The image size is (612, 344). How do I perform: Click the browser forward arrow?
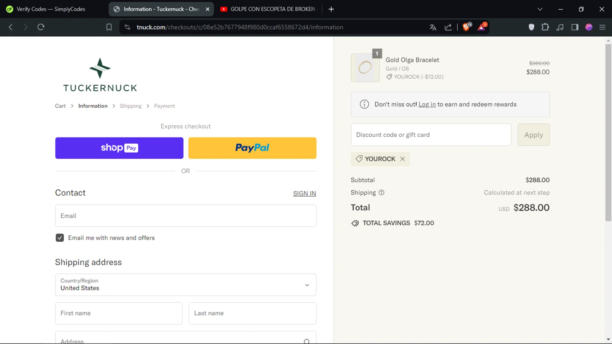click(x=25, y=27)
